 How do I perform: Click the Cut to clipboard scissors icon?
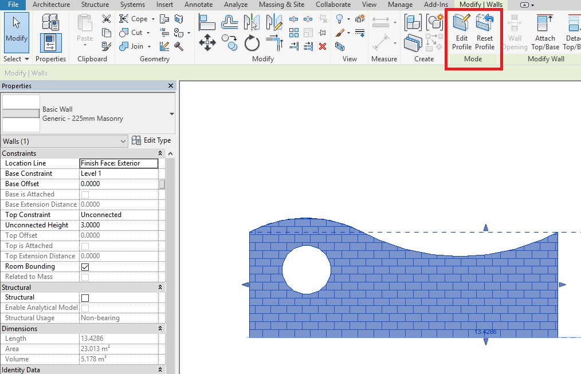pyautogui.click(x=106, y=19)
